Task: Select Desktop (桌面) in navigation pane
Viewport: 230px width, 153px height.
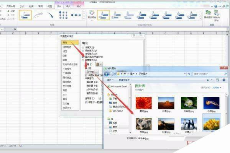Action: click(x=113, y=103)
